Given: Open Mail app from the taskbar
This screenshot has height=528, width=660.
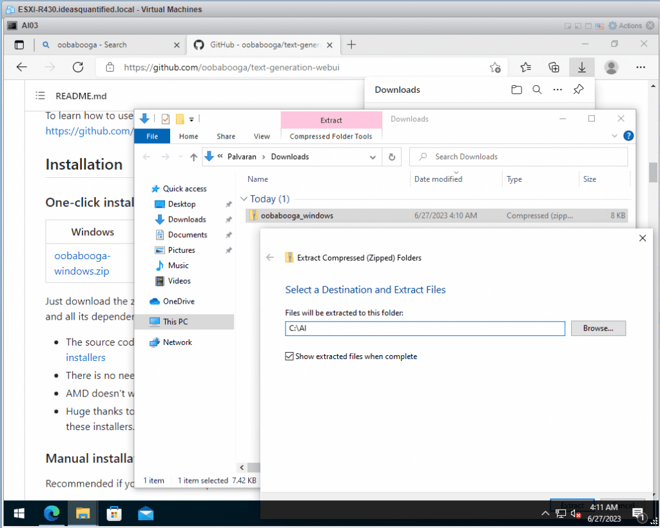Looking at the screenshot, I should (146, 514).
